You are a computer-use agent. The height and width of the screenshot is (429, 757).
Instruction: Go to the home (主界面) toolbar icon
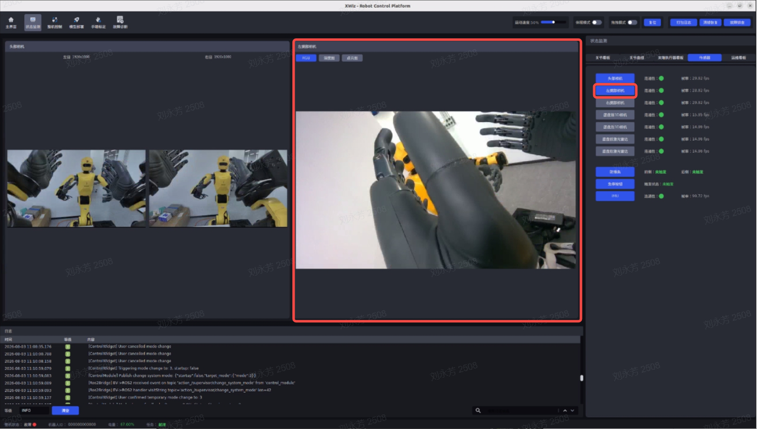pyautogui.click(x=11, y=23)
